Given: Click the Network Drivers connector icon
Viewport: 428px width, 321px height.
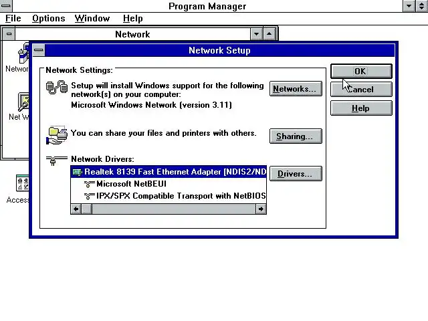Looking at the screenshot, I should pyautogui.click(x=56, y=160).
